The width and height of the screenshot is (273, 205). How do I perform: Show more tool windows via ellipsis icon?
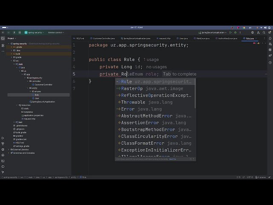pos(3,51)
